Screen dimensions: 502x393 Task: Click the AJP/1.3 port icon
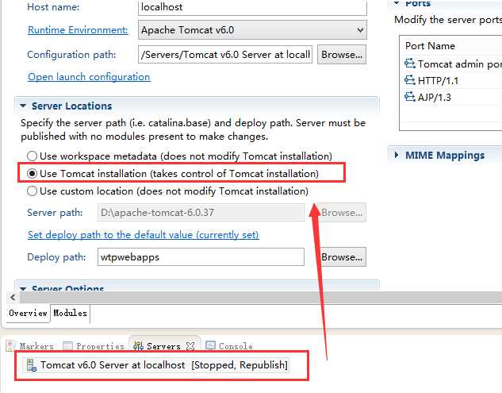(410, 97)
